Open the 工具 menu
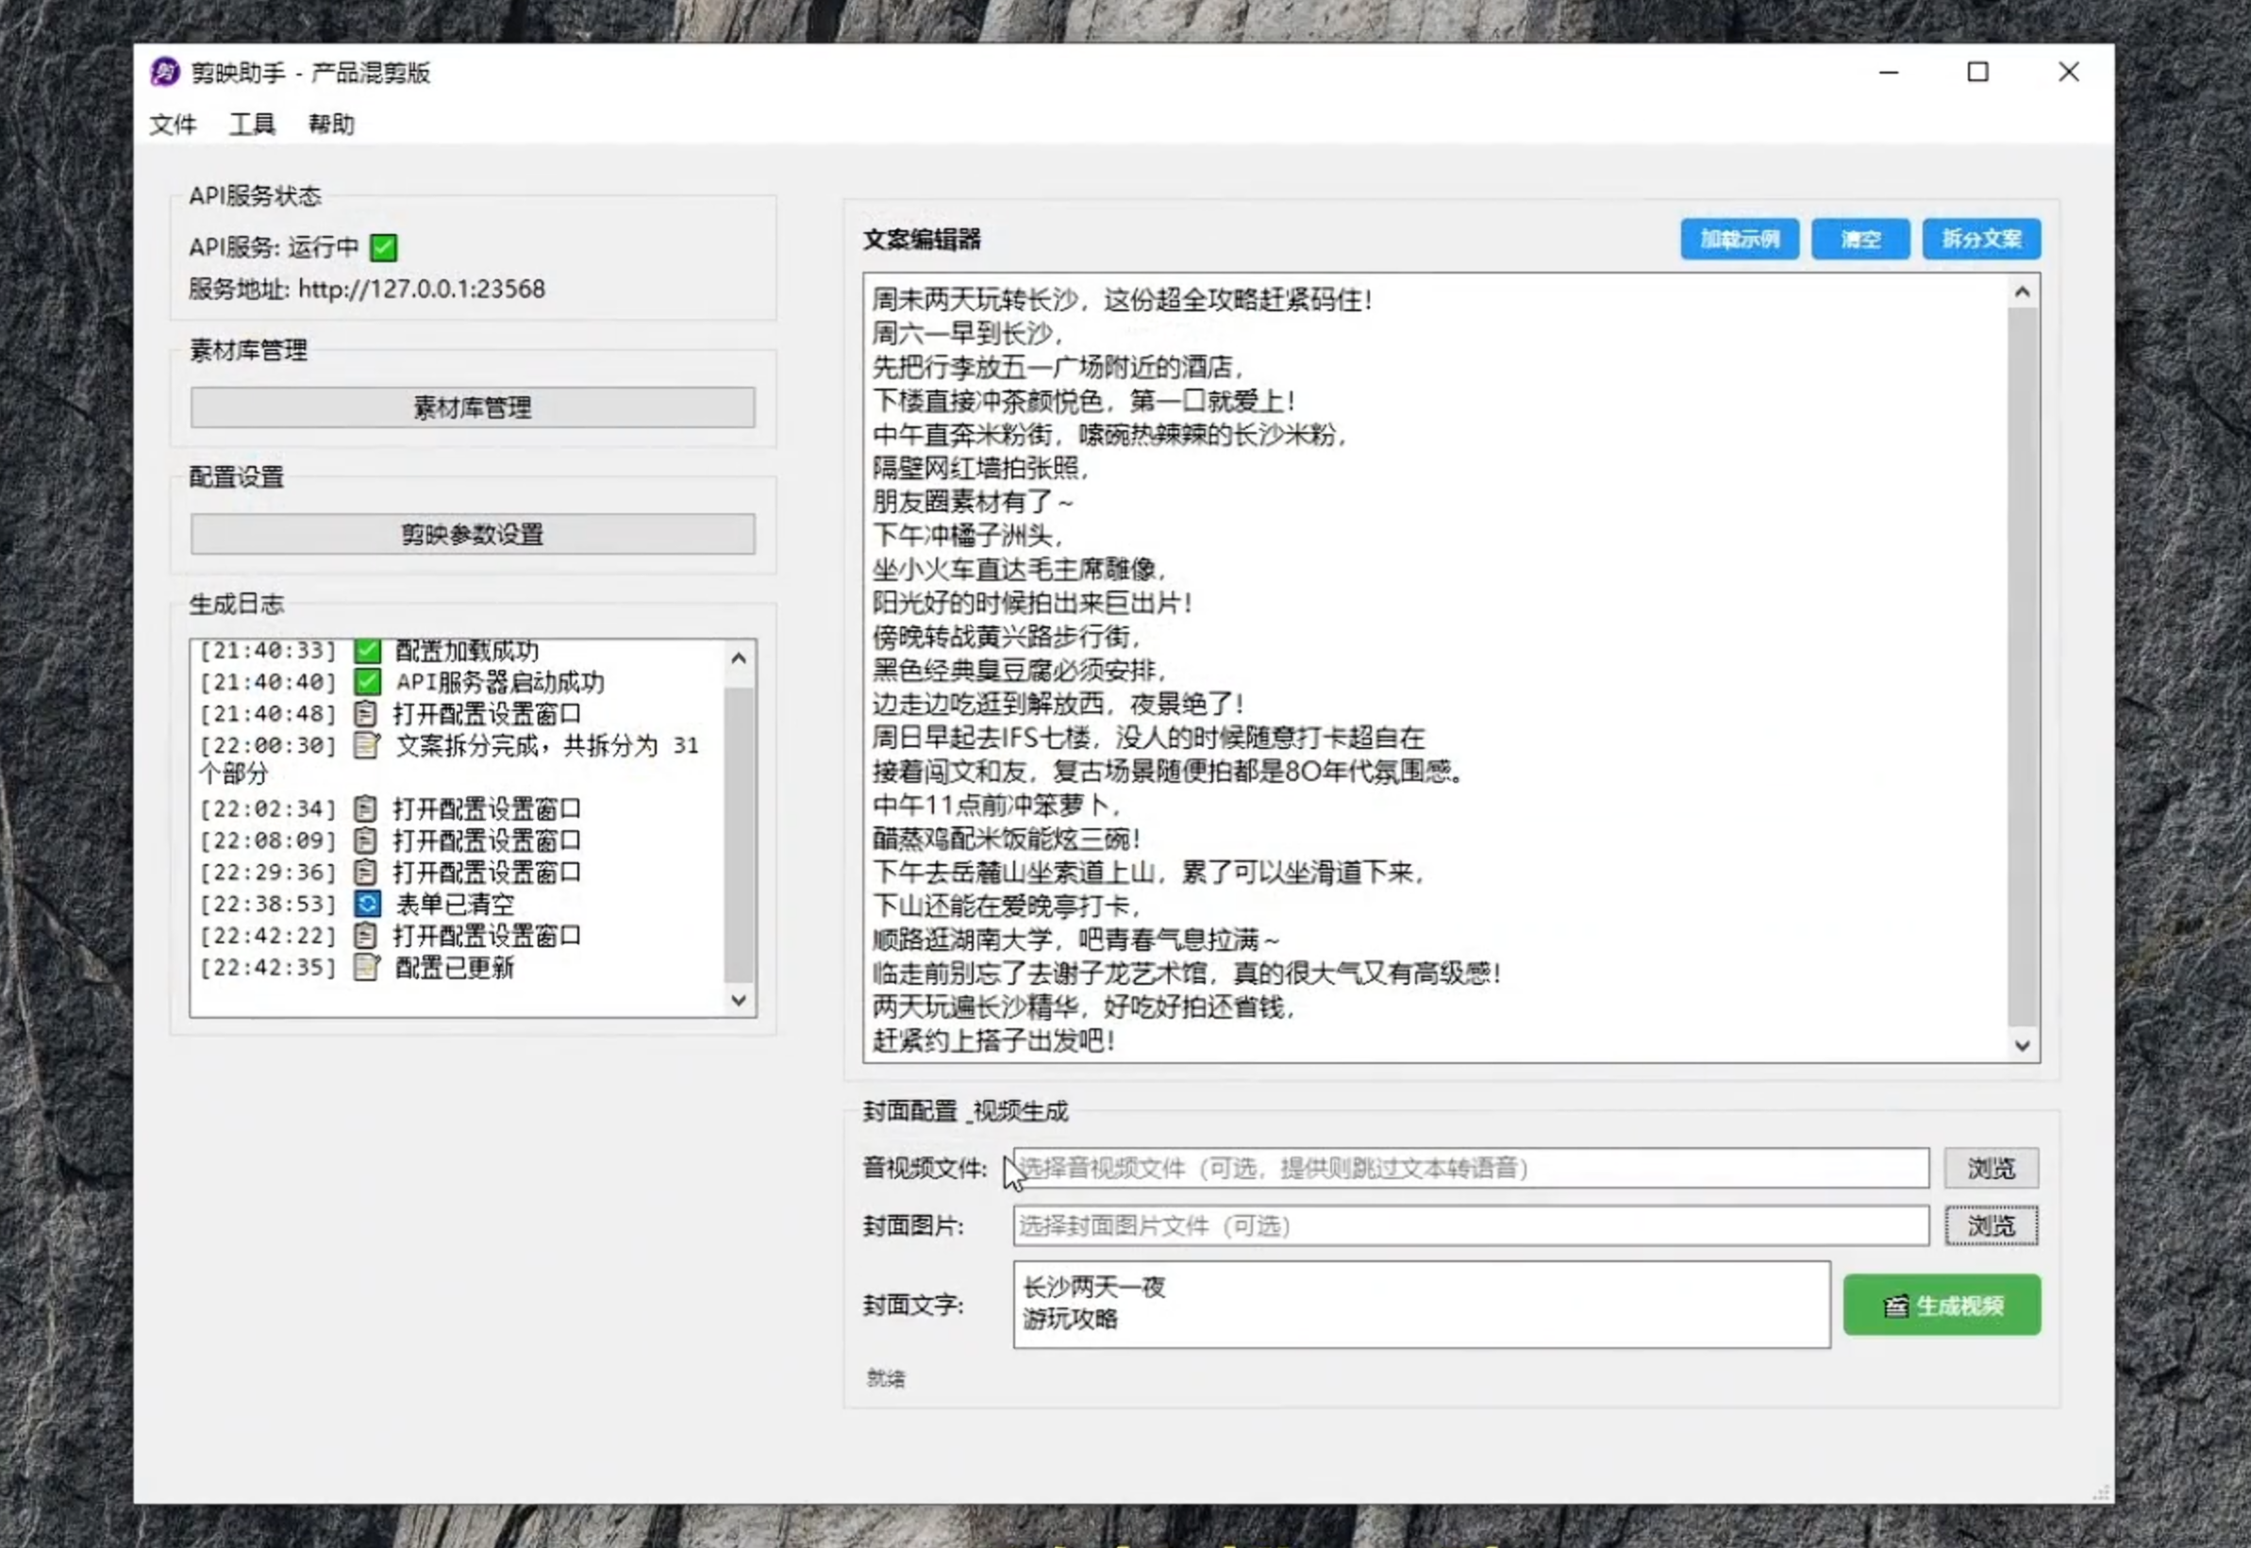Screen dimensions: 2251x1548 (252, 125)
